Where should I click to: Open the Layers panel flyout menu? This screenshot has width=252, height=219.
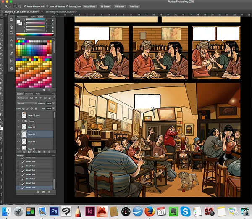click(x=54, y=94)
